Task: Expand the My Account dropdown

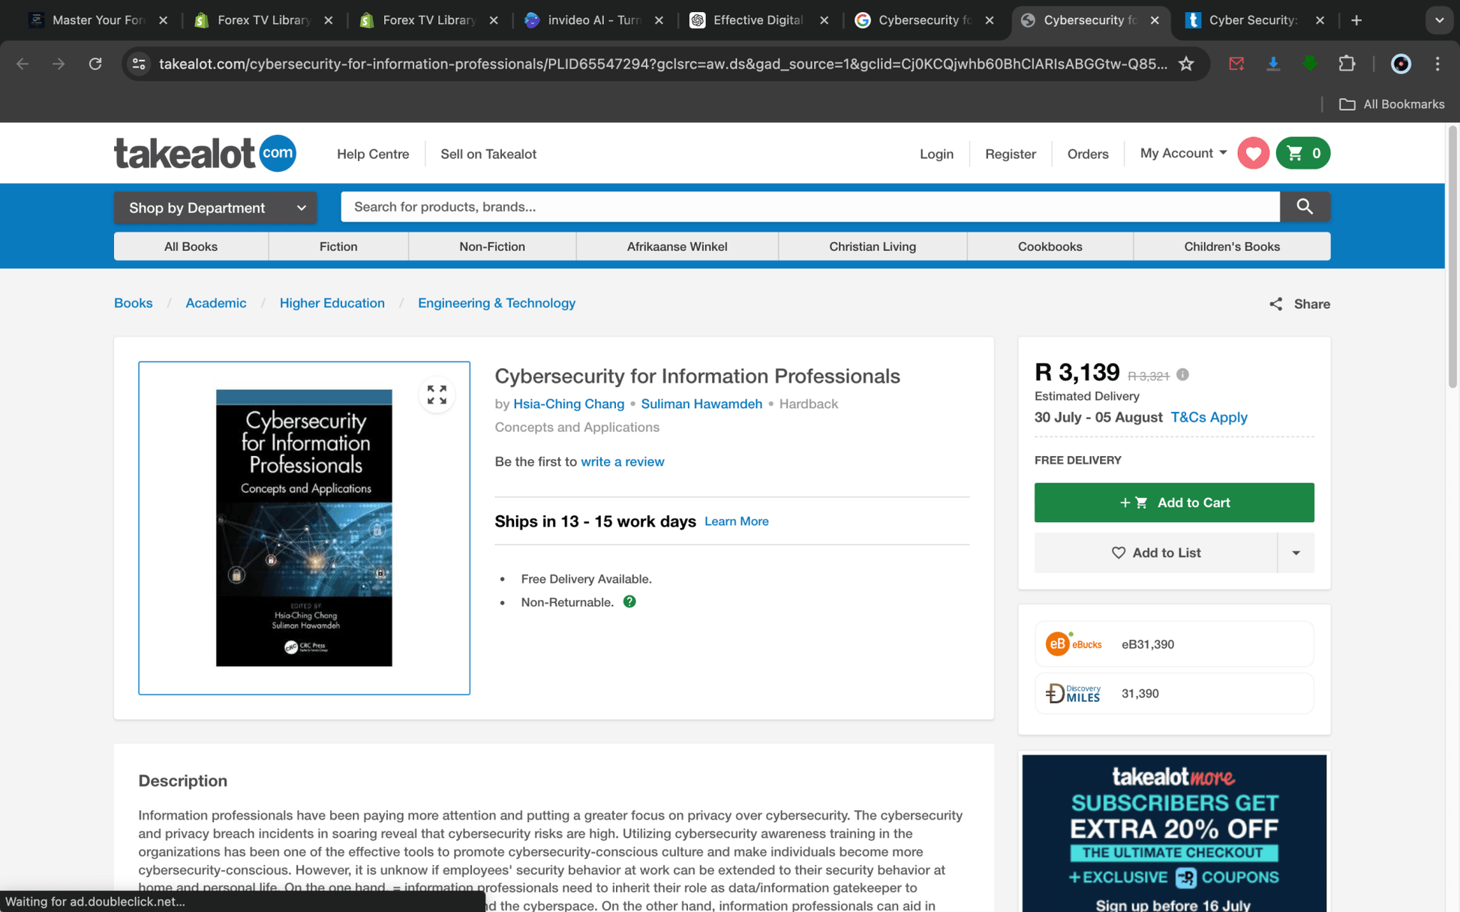Action: (x=1183, y=153)
